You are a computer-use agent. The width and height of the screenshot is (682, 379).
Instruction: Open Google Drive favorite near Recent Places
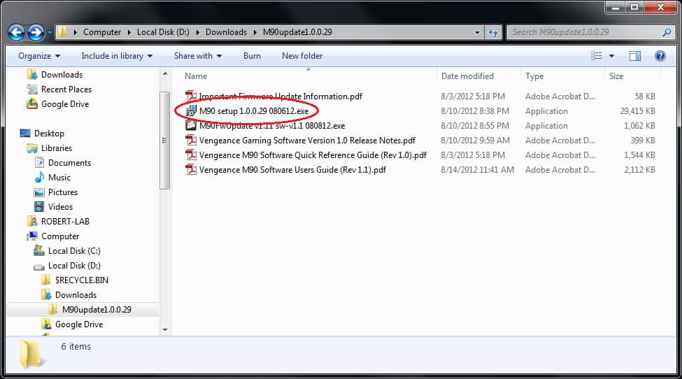pos(65,104)
